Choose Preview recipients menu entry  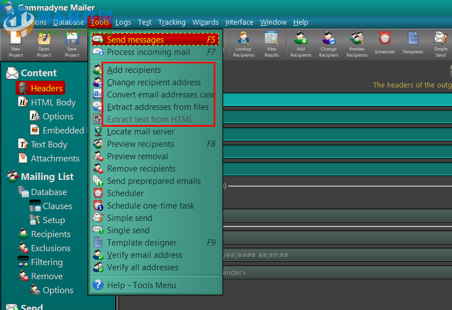(x=155, y=144)
